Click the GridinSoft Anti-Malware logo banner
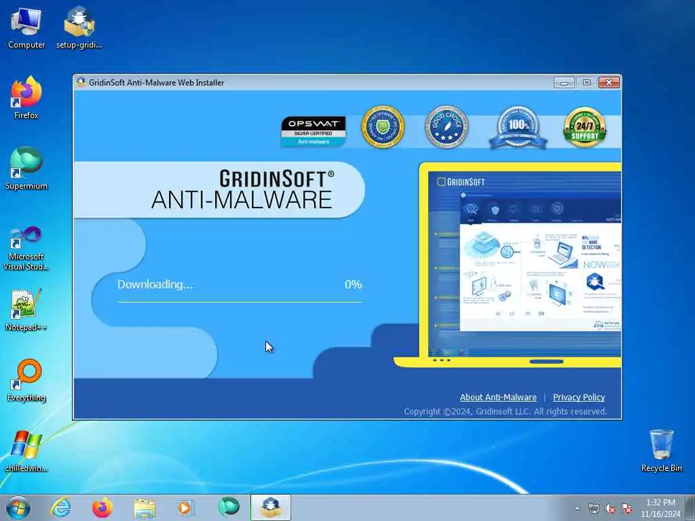 219,190
